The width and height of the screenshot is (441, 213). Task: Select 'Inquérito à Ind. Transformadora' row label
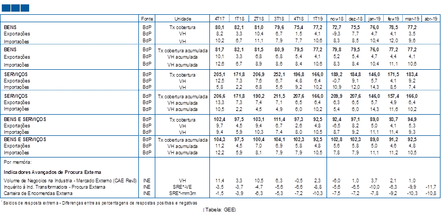click(x=55, y=187)
